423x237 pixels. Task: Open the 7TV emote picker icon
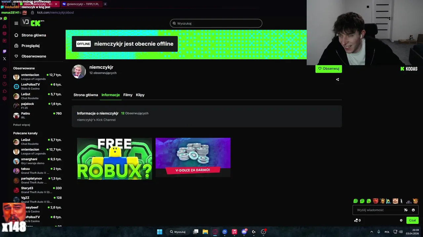(406, 210)
